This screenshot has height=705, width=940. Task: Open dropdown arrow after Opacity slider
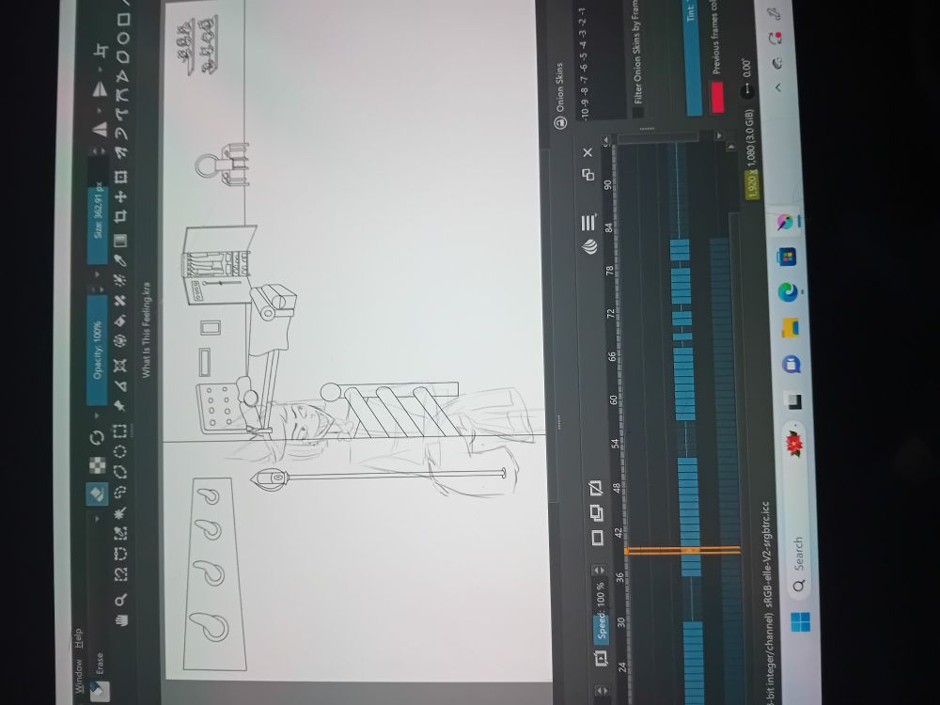coord(97,274)
